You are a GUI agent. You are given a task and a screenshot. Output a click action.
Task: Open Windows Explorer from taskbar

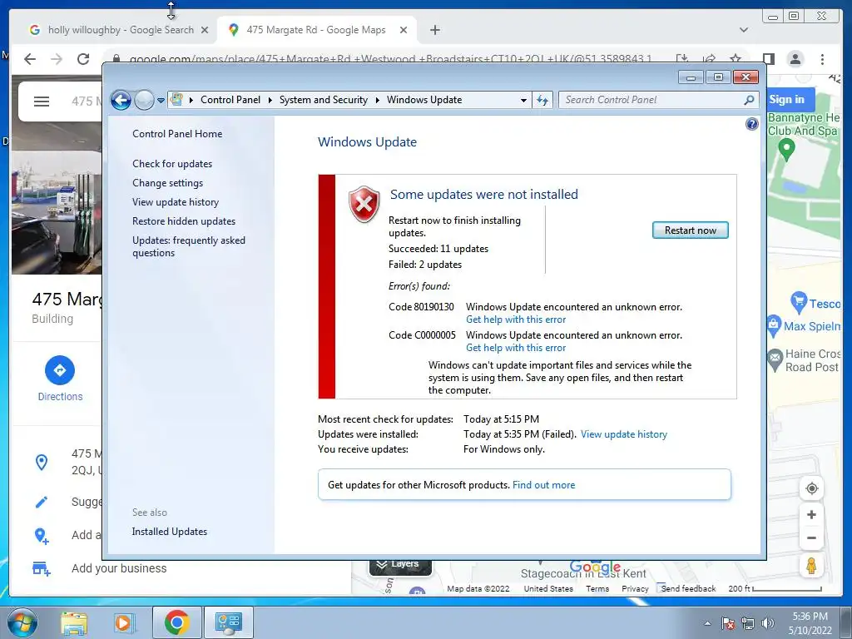tap(74, 622)
